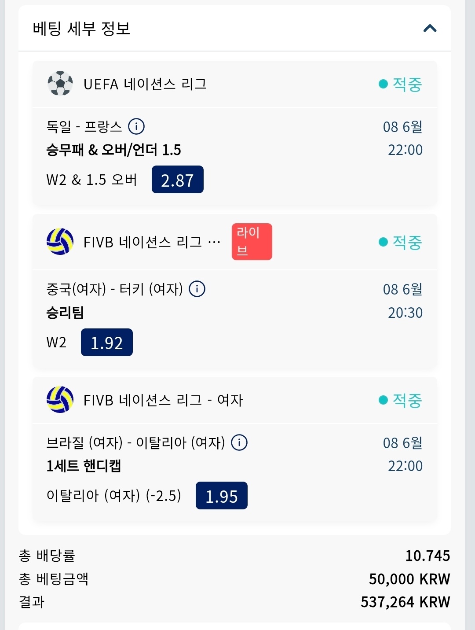Click the soccer ball icon for UEFA 네이션스 리그
475x630 pixels.
point(60,84)
